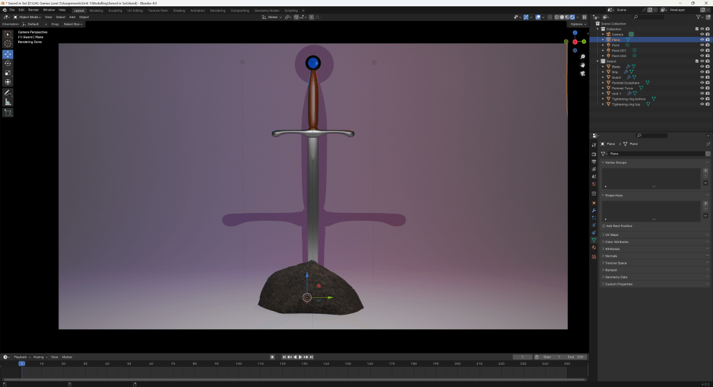This screenshot has width=713, height=387.
Task: Toggle visibility of the Blade object
Action: point(702,67)
